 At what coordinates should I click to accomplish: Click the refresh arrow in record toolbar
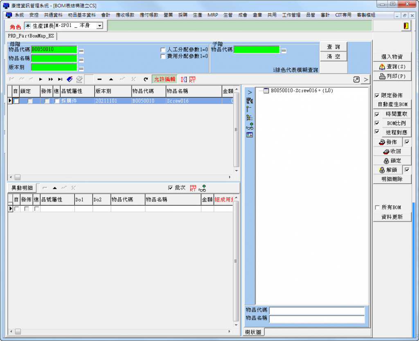[145, 79]
